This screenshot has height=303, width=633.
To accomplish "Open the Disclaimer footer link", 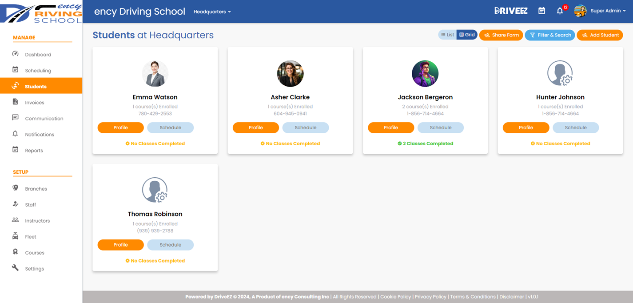I will click(x=512, y=297).
